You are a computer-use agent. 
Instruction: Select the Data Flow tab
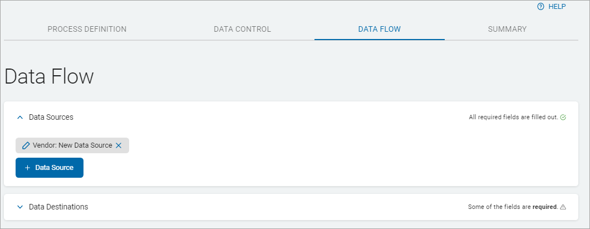379,29
